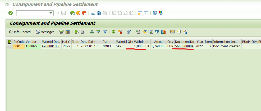Open the ABC Analysis chart icon

click(x=163, y=32)
